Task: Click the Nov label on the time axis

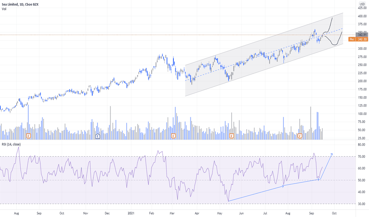Action: 86,213
